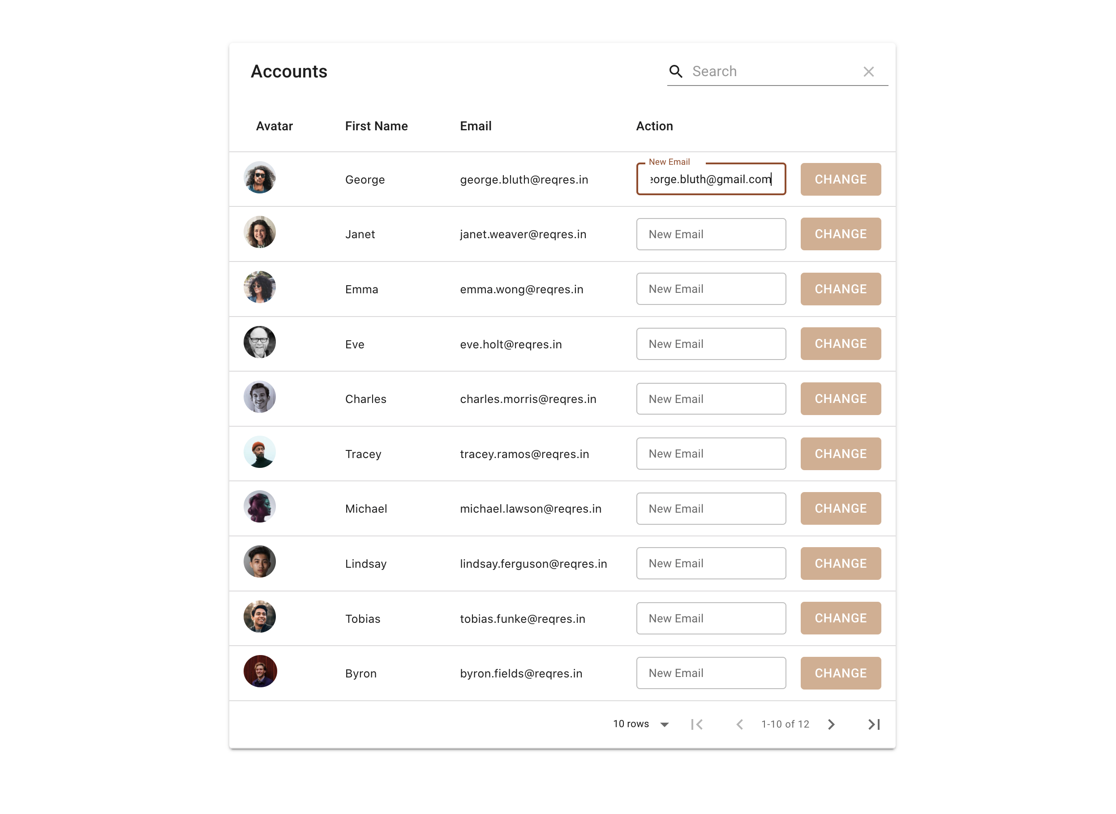Click Michael's avatar image
This screenshot has width=1116, height=814.
pyautogui.click(x=260, y=506)
